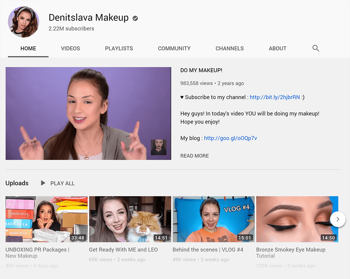Click the Play All triangle icon
Viewport: 350px width, 279px height.
coord(43,183)
